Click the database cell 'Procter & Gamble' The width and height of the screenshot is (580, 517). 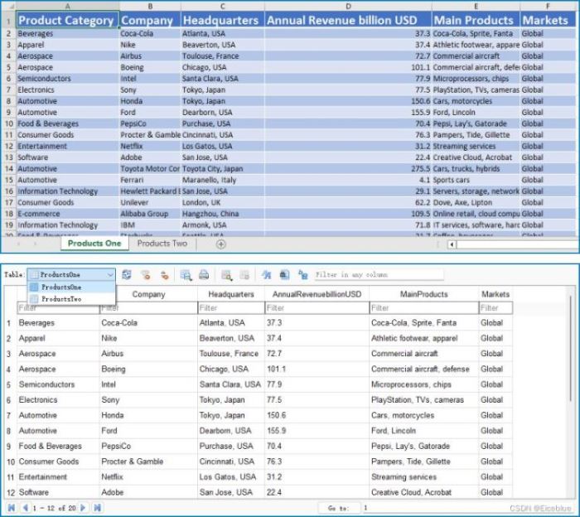(x=148, y=461)
